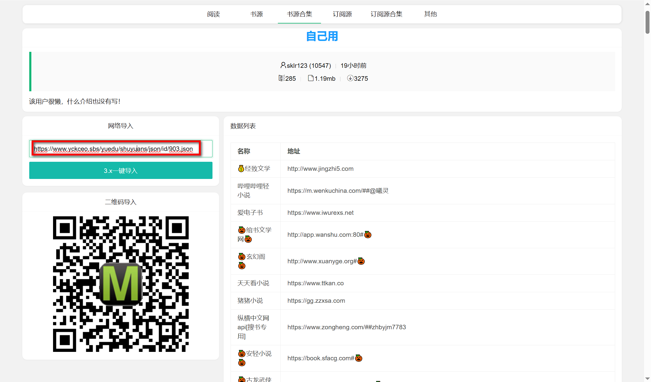Click the username sklr123 (10547)
This screenshot has height=382, width=651.
click(x=309, y=65)
